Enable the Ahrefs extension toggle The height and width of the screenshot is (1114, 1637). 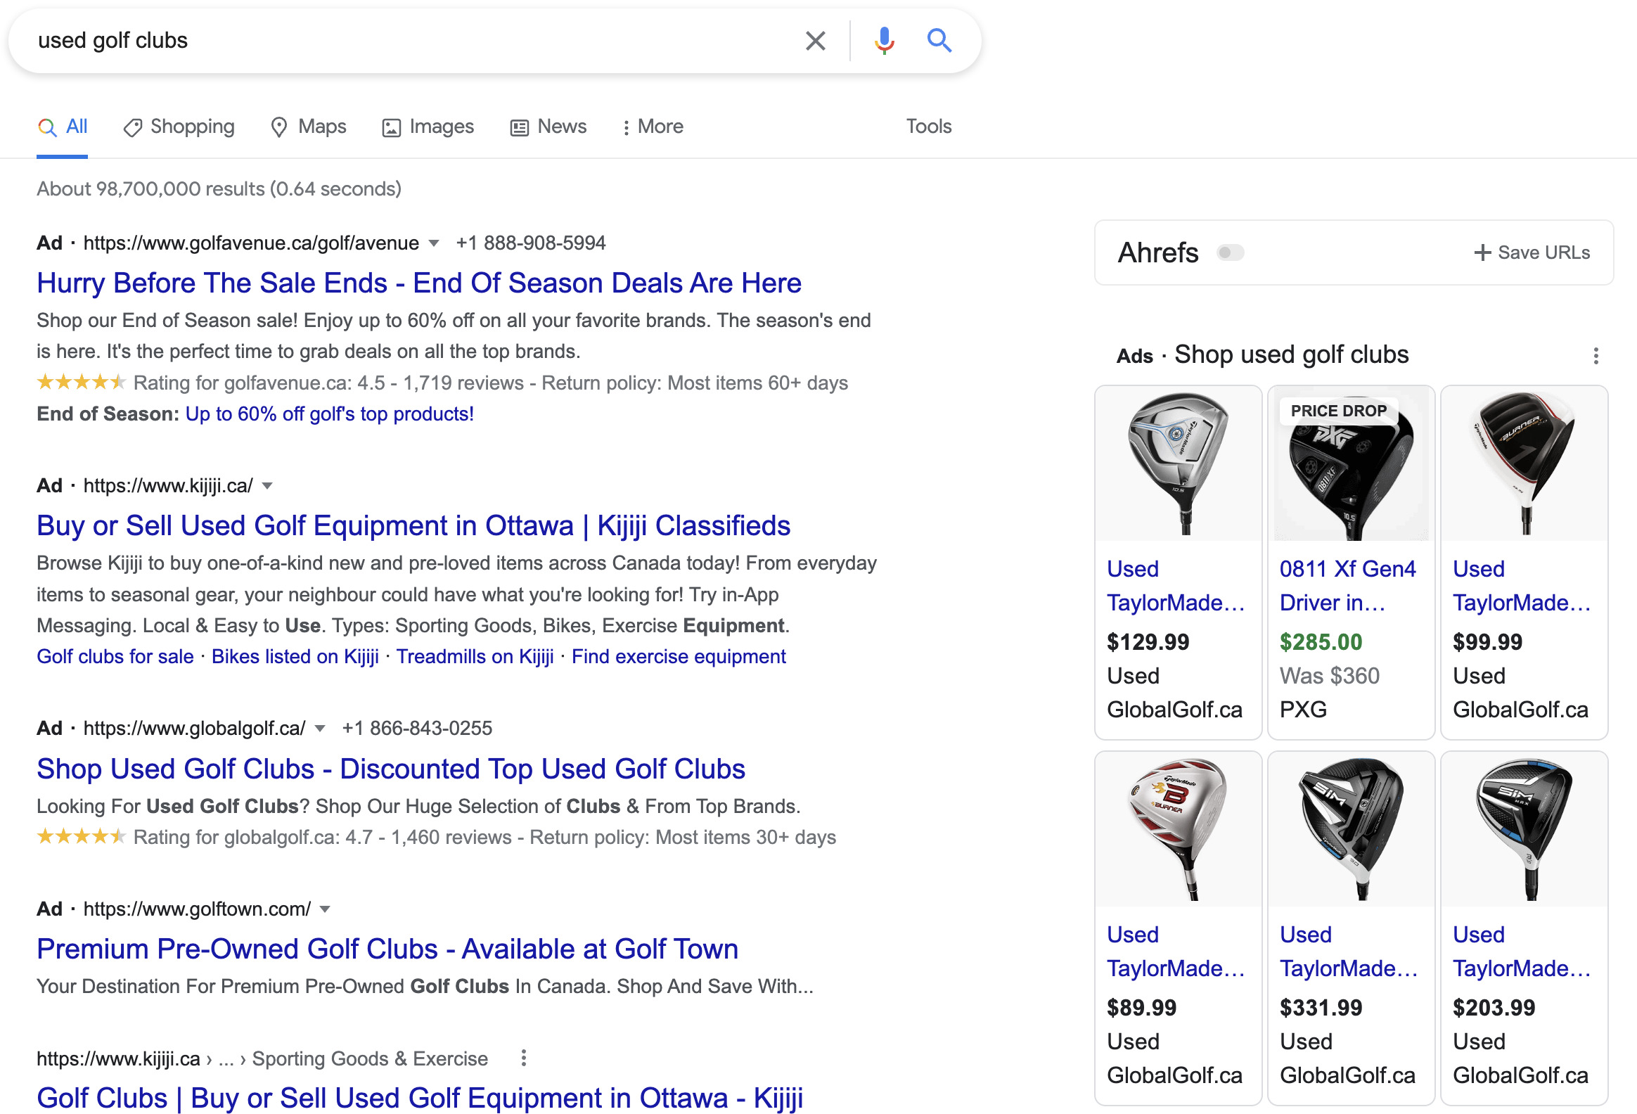coord(1231,252)
